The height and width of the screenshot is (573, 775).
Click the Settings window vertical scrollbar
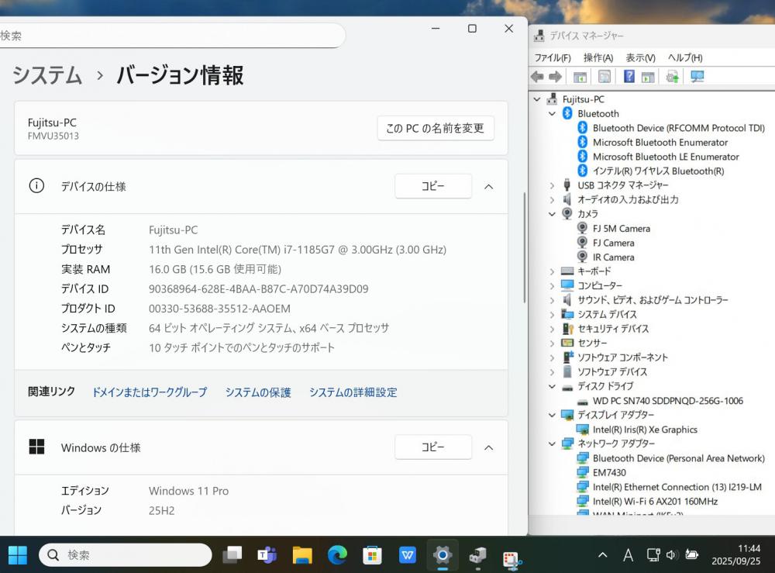click(x=525, y=248)
